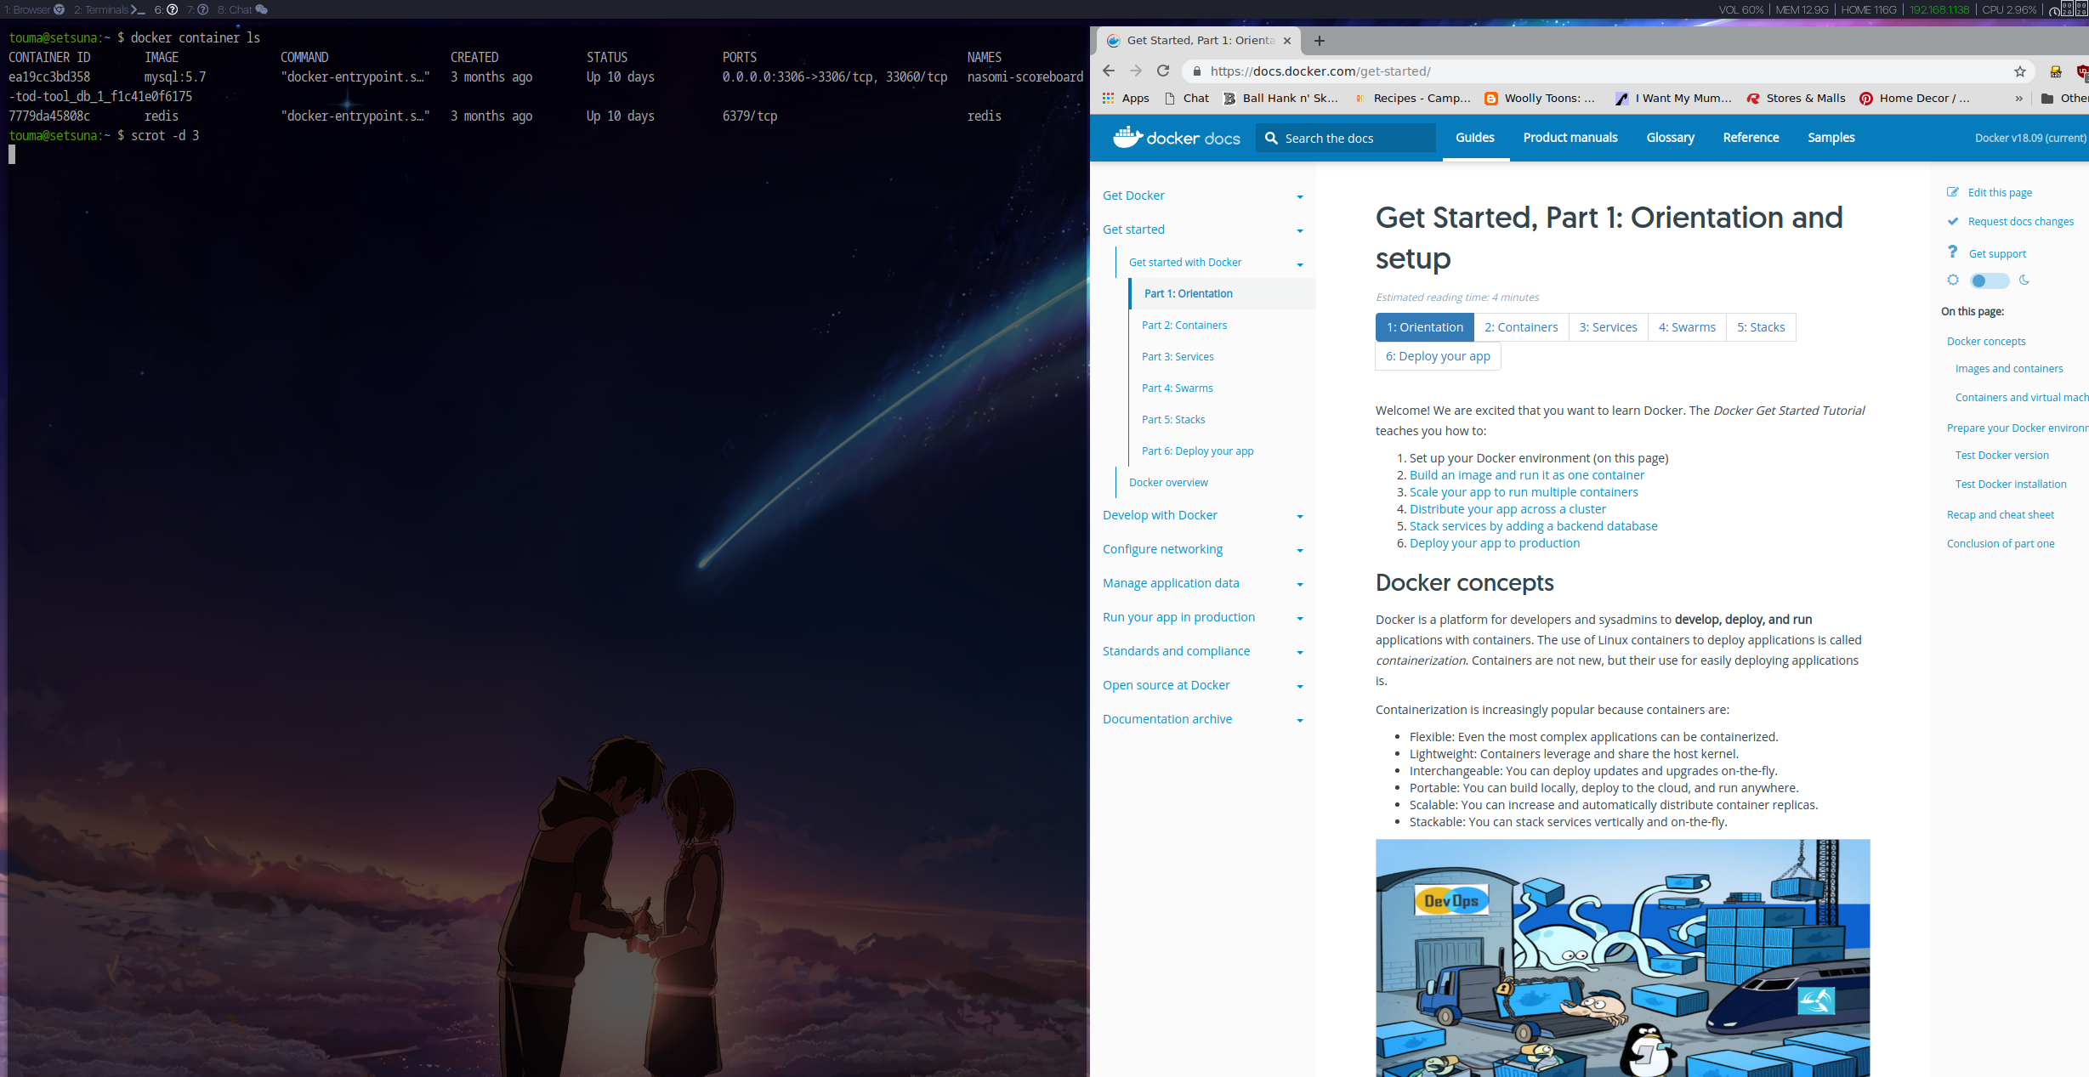Reload the Docker docs page
This screenshot has width=2089, height=1077.
click(1163, 71)
